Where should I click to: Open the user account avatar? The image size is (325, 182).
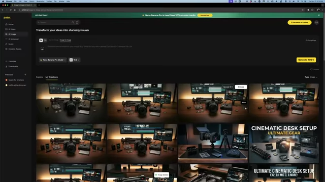[x=316, y=22]
